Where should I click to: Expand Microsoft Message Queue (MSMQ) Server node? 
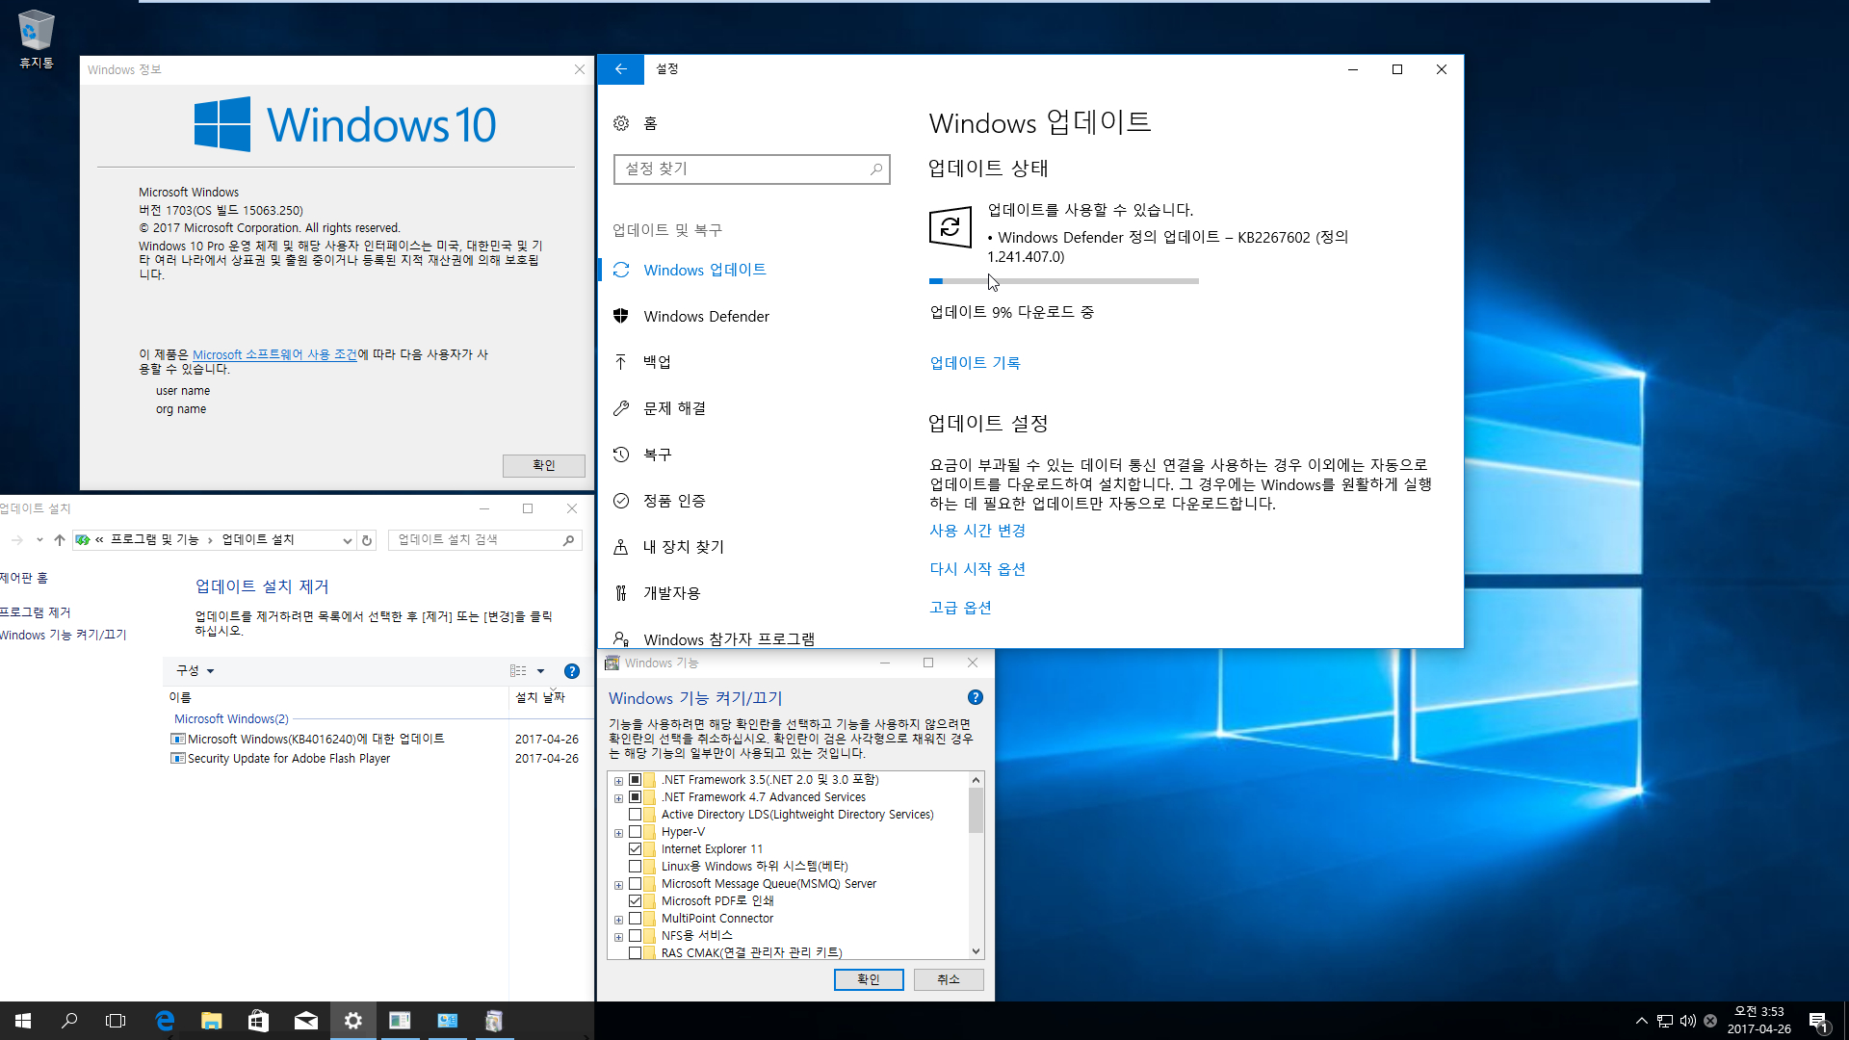pos(618,885)
